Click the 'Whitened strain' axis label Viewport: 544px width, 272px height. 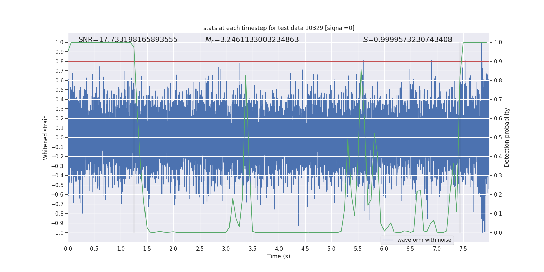tap(46, 137)
